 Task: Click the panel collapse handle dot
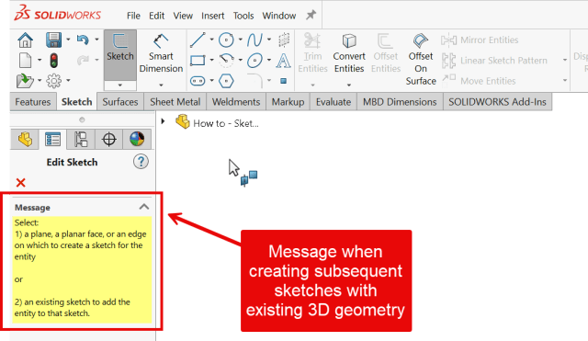point(82,119)
